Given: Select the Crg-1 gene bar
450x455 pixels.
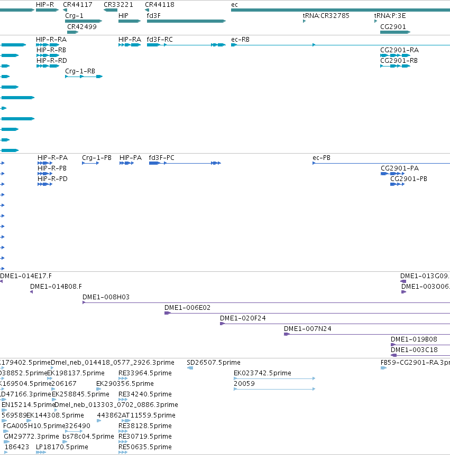Looking at the screenshot, I should point(84,21).
